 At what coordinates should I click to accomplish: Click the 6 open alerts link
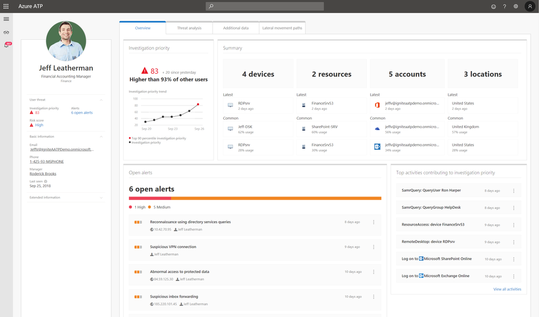[82, 112]
